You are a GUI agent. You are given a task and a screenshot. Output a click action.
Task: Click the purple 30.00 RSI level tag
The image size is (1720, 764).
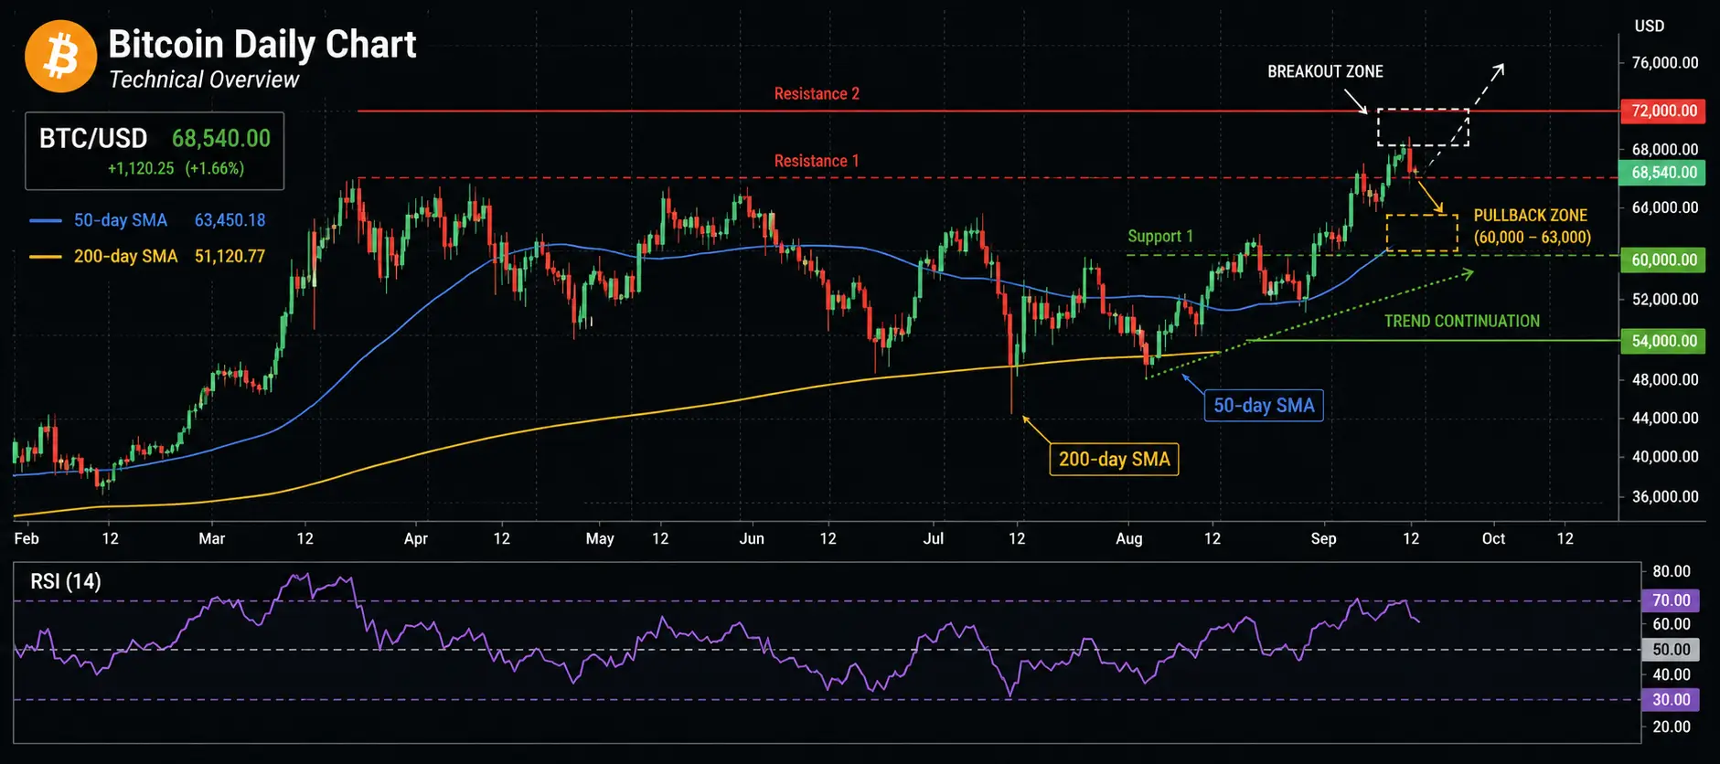click(x=1671, y=700)
